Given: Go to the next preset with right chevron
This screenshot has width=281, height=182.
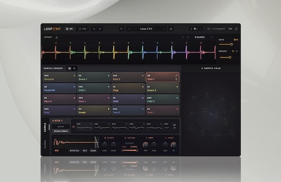Looking at the screenshot, I should pos(163,29).
